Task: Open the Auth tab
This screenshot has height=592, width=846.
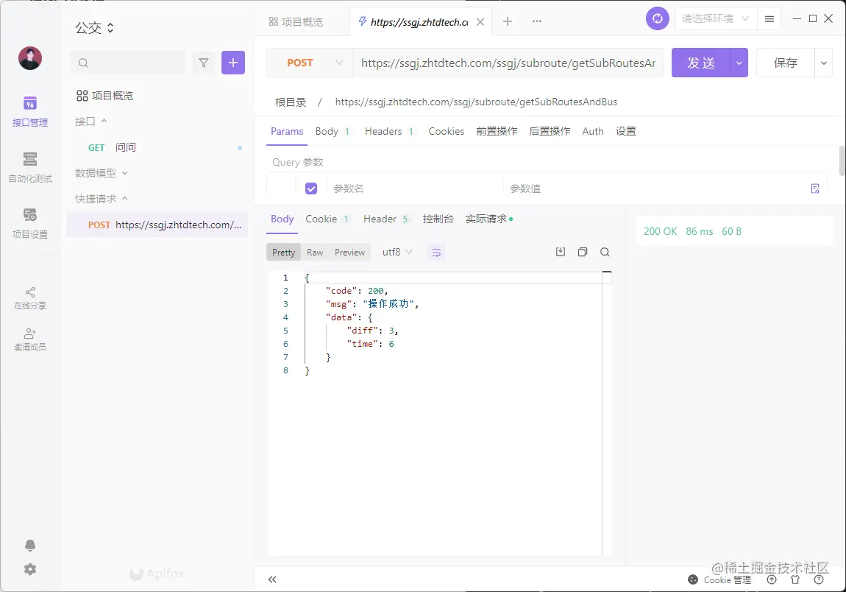Action: [x=592, y=131]
